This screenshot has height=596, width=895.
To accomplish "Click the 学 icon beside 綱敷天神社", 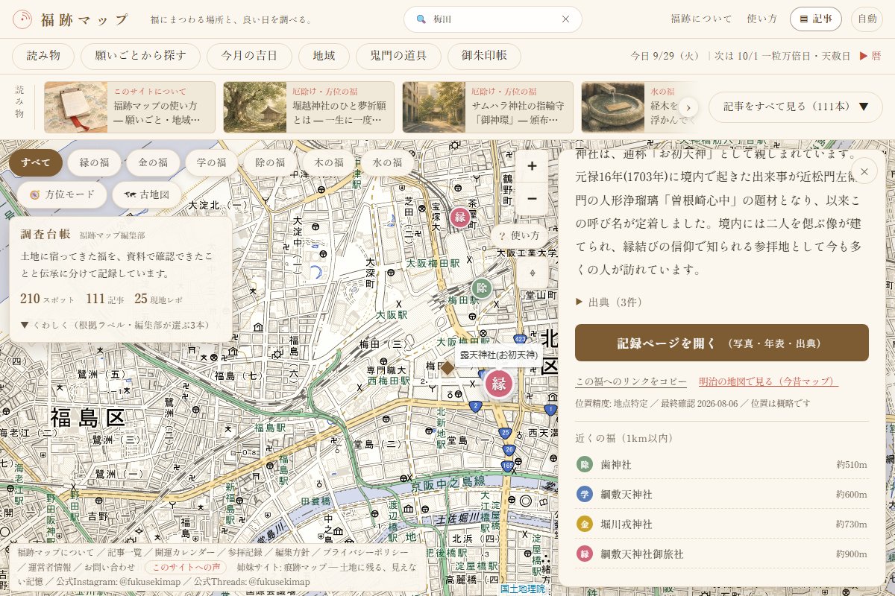I will pyautogui.click(x=585, y=494).
